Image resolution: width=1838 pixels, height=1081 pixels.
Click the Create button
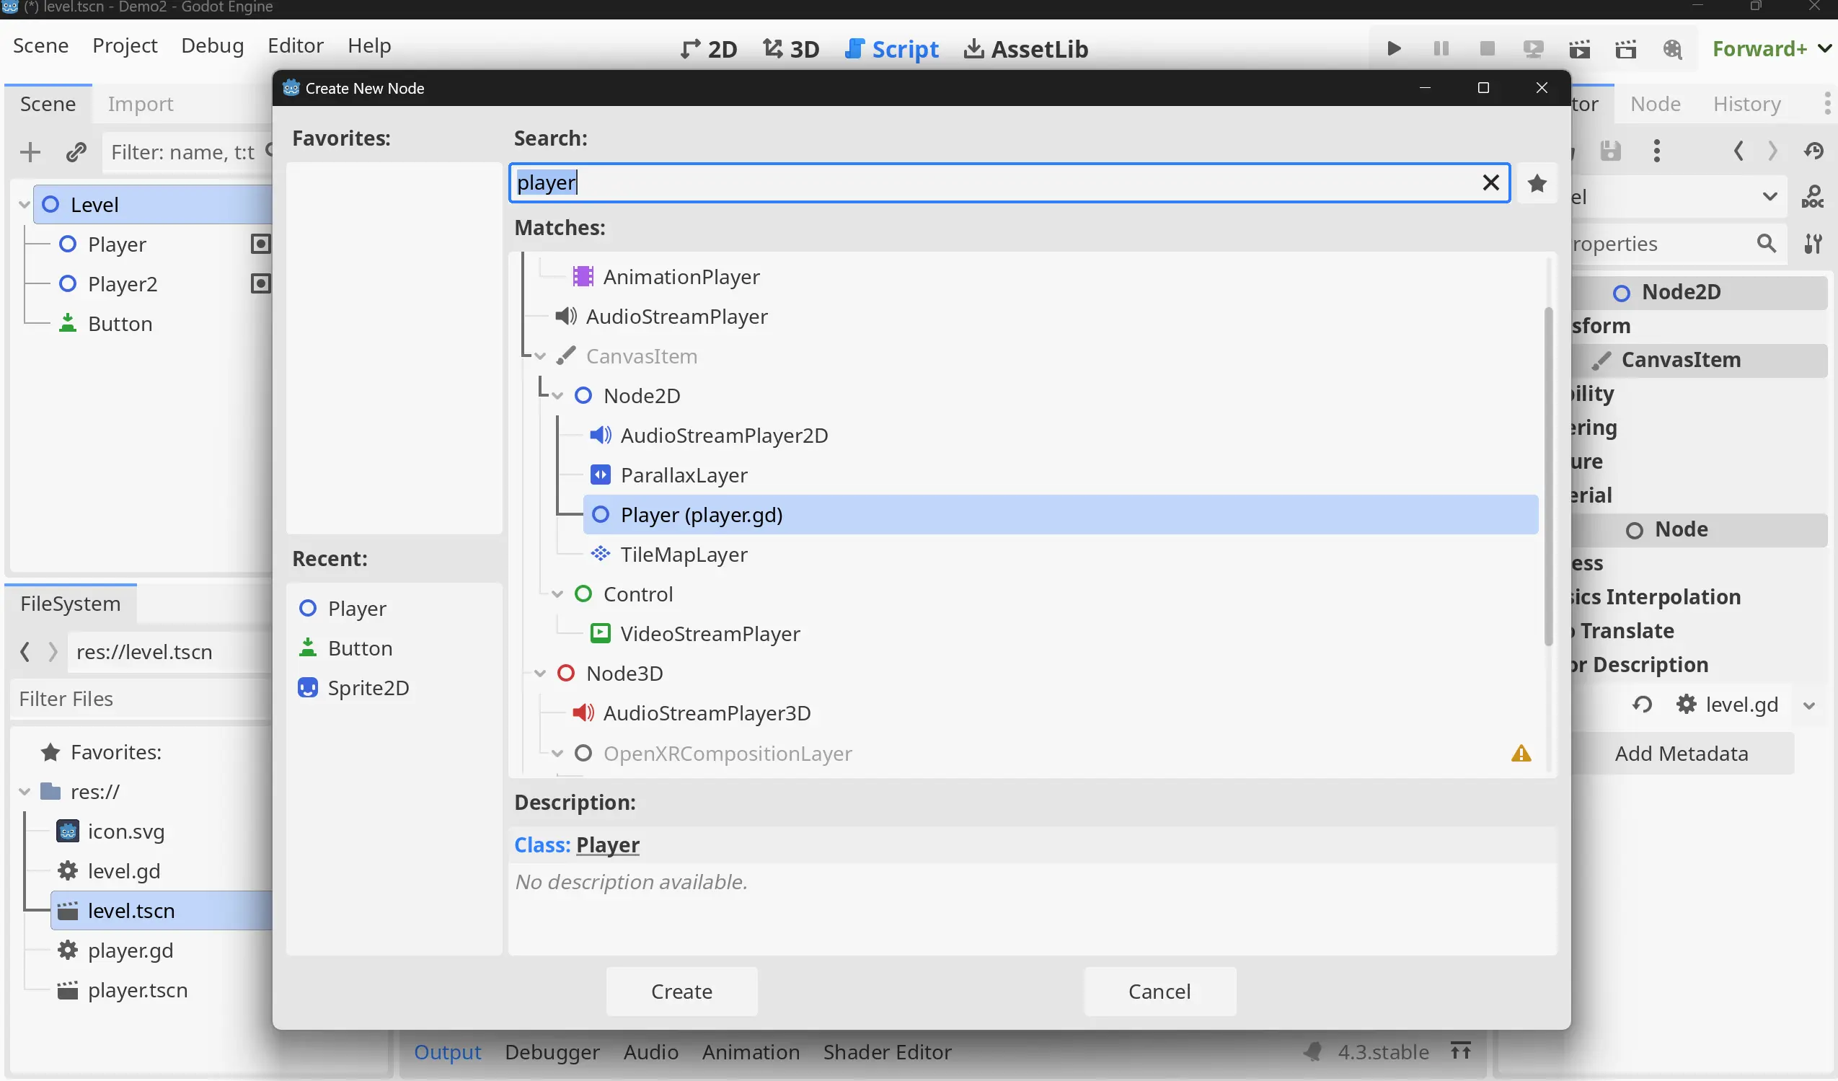(x=681, y=992)
